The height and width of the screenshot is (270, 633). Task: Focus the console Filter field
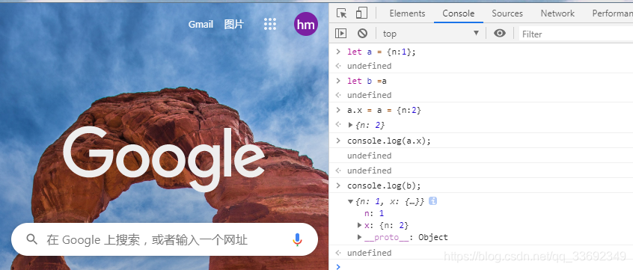click(x=576, y=34)
